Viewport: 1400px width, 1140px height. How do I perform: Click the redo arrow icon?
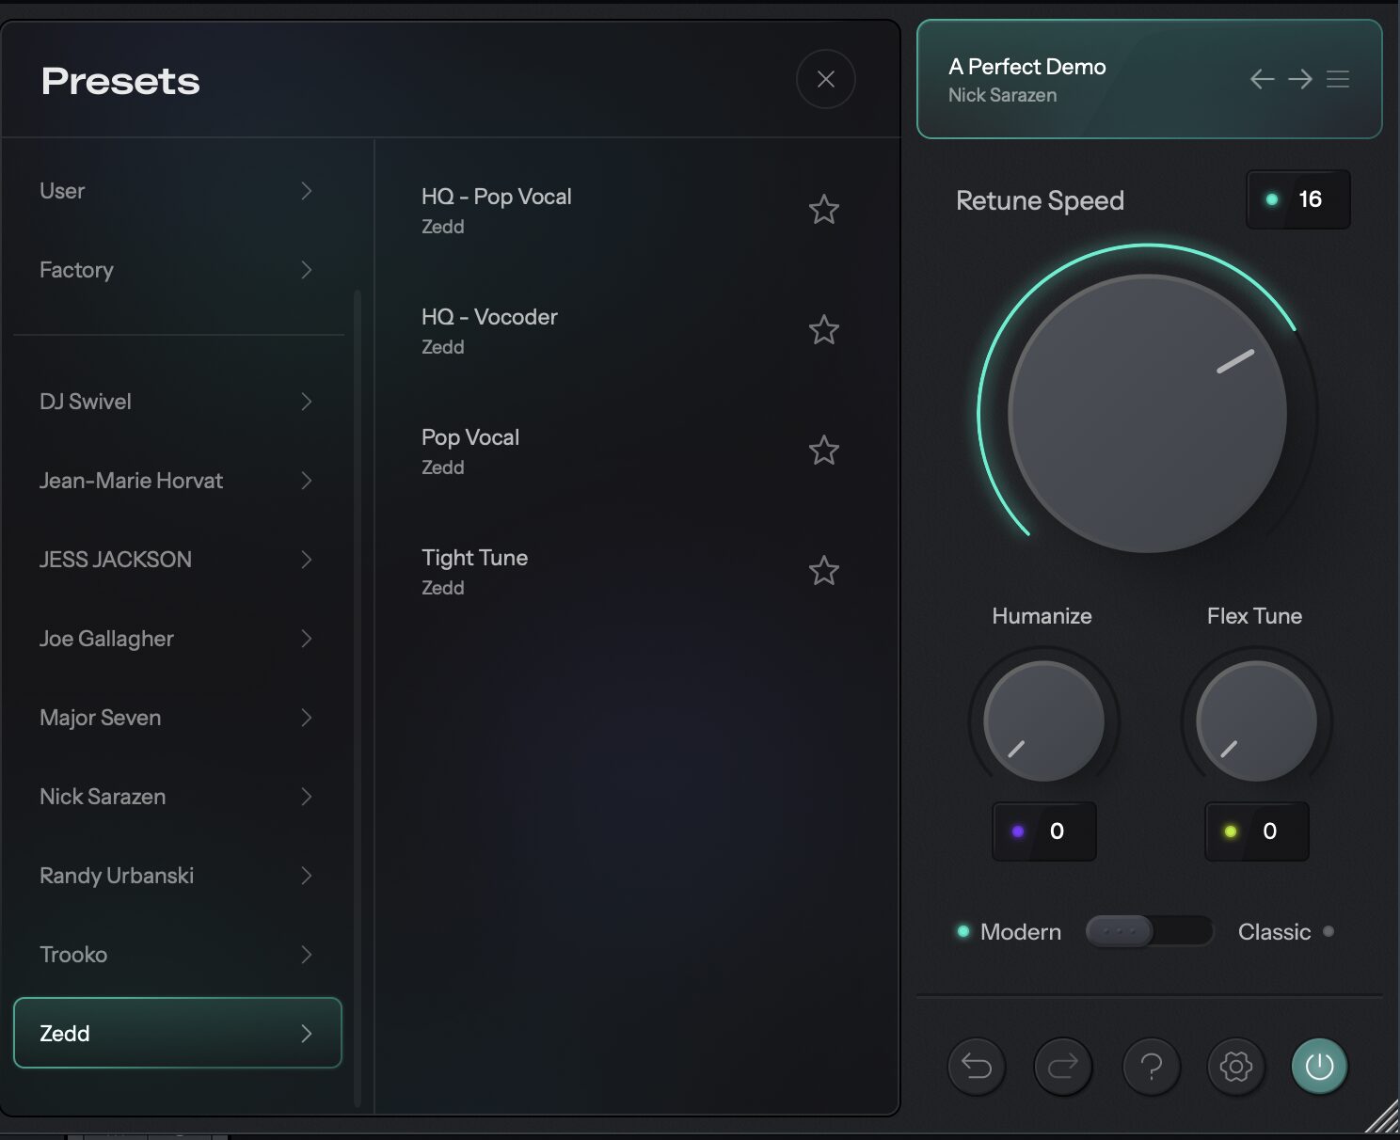(x=1062, y=1066)
